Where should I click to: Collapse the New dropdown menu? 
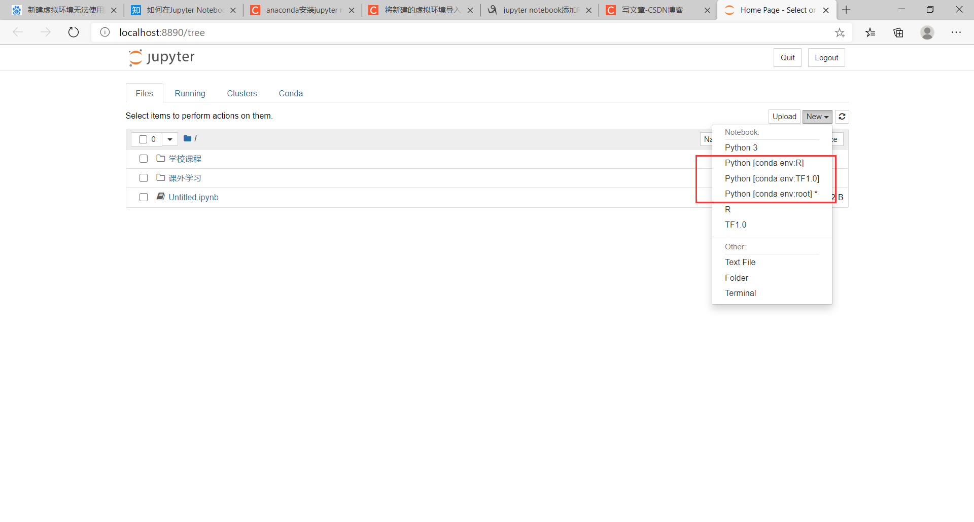point(817,117)
